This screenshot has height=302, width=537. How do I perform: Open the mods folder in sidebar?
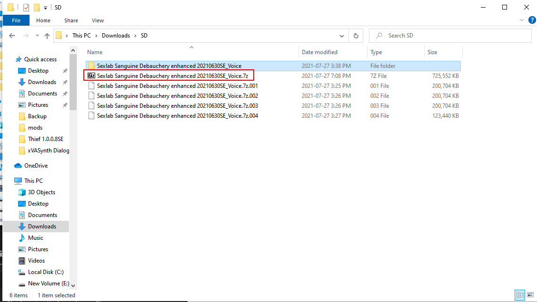pyautogui.click(x=35, y=128)
